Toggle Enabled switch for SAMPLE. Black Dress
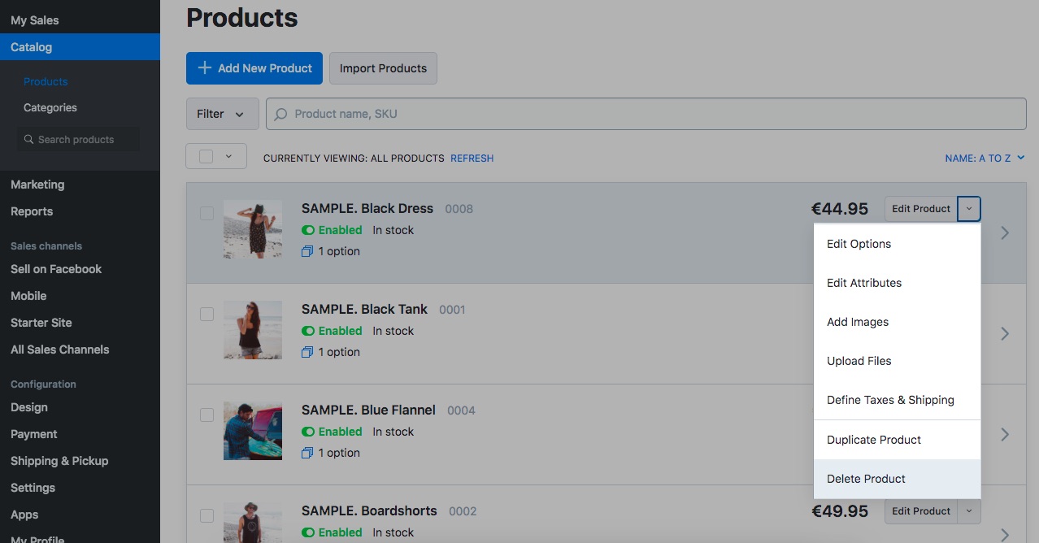This screenshot has width=1039, height=543. [x=308, y=230]
